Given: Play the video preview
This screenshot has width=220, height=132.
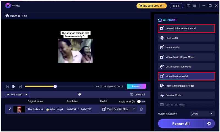Looking at the screenshot, I should [14, 87].
